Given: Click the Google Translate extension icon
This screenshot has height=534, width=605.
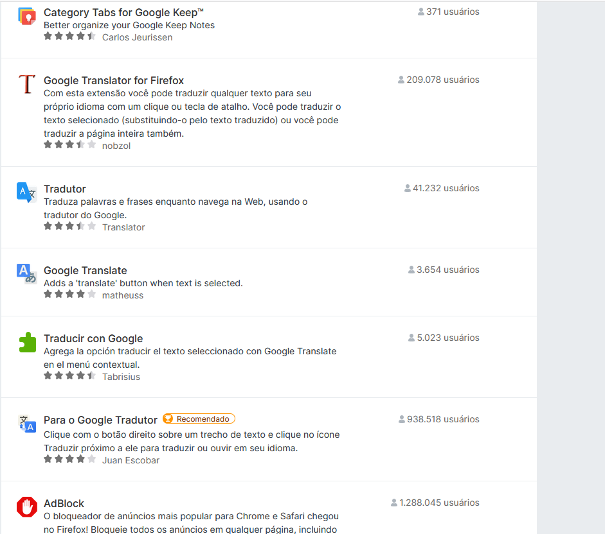Looking at the screenshot, I should (26, 274).
